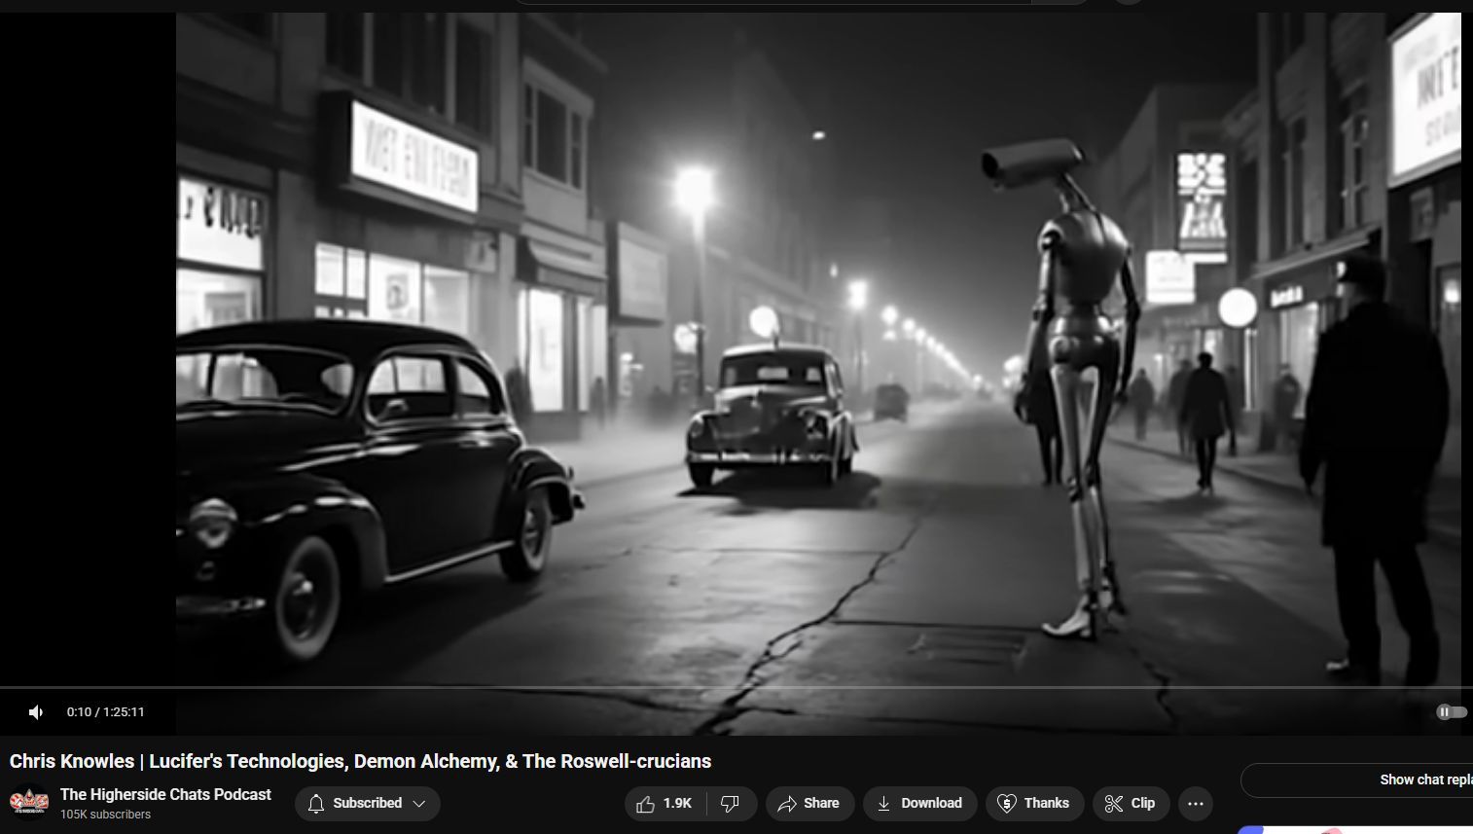Click the Chris Knowles video title

pos(360,761)
